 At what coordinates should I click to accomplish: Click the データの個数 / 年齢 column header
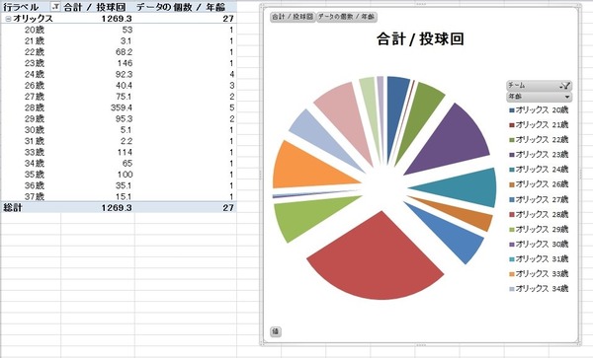181,7
